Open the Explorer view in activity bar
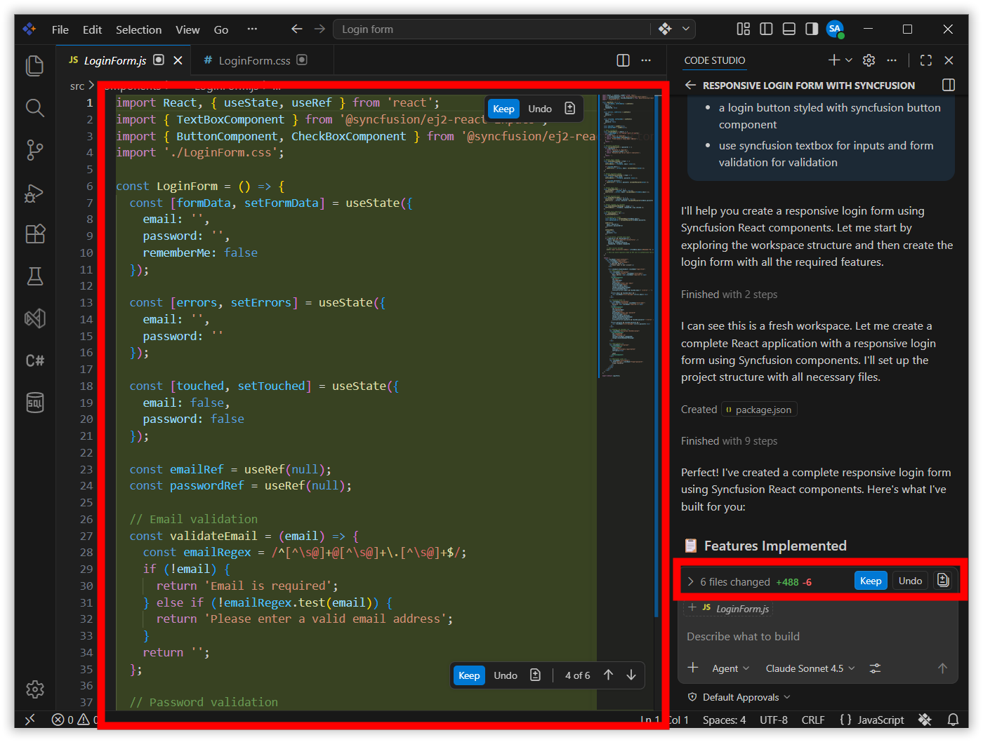The image size is (983, 742). point(34,66)
